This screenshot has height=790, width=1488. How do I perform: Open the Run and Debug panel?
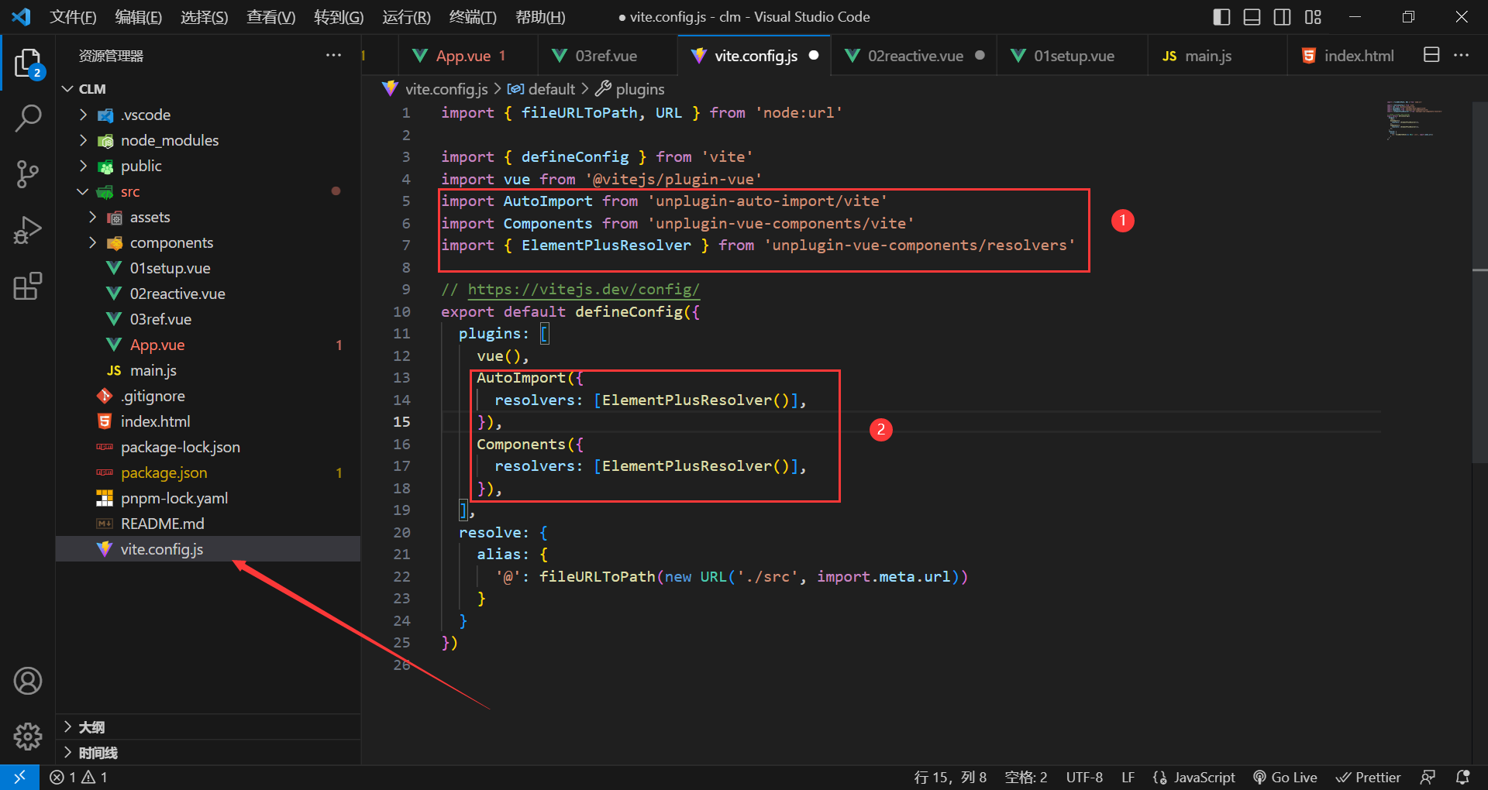[29, 229]
